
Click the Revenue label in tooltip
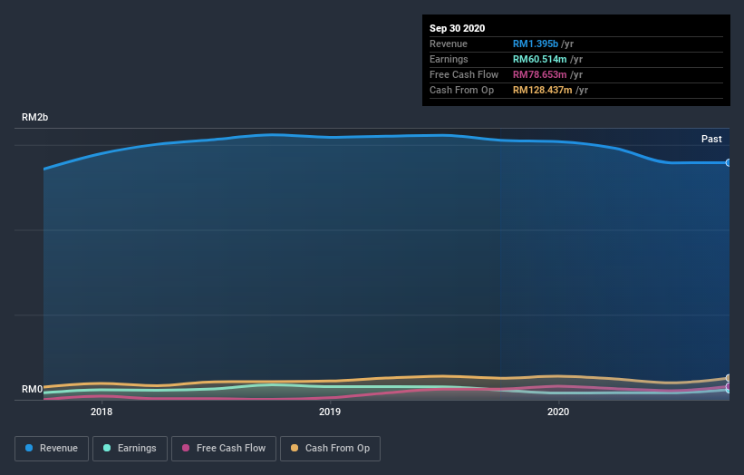pyautogui.click(x=449, y=44)
